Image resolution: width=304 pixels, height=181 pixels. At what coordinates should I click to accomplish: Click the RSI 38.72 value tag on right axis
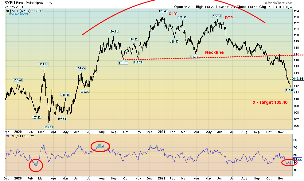297,160
